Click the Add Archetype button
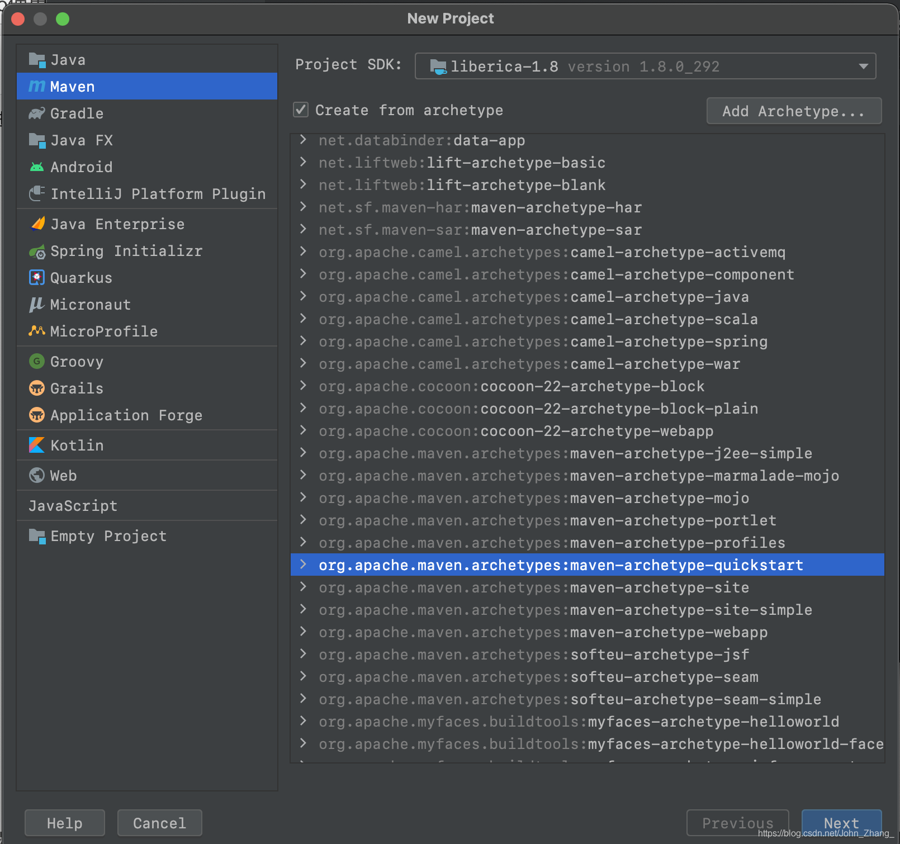 point(794,111)
